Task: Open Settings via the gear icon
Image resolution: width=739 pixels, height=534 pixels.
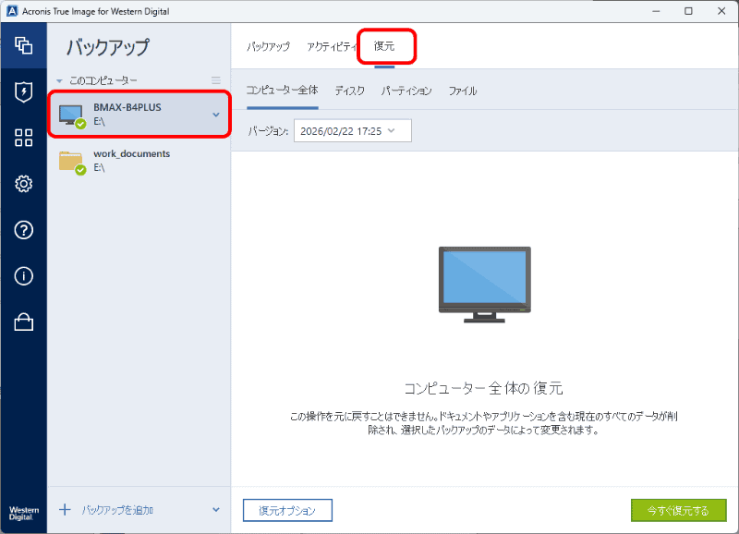Action: pos(23,183)
